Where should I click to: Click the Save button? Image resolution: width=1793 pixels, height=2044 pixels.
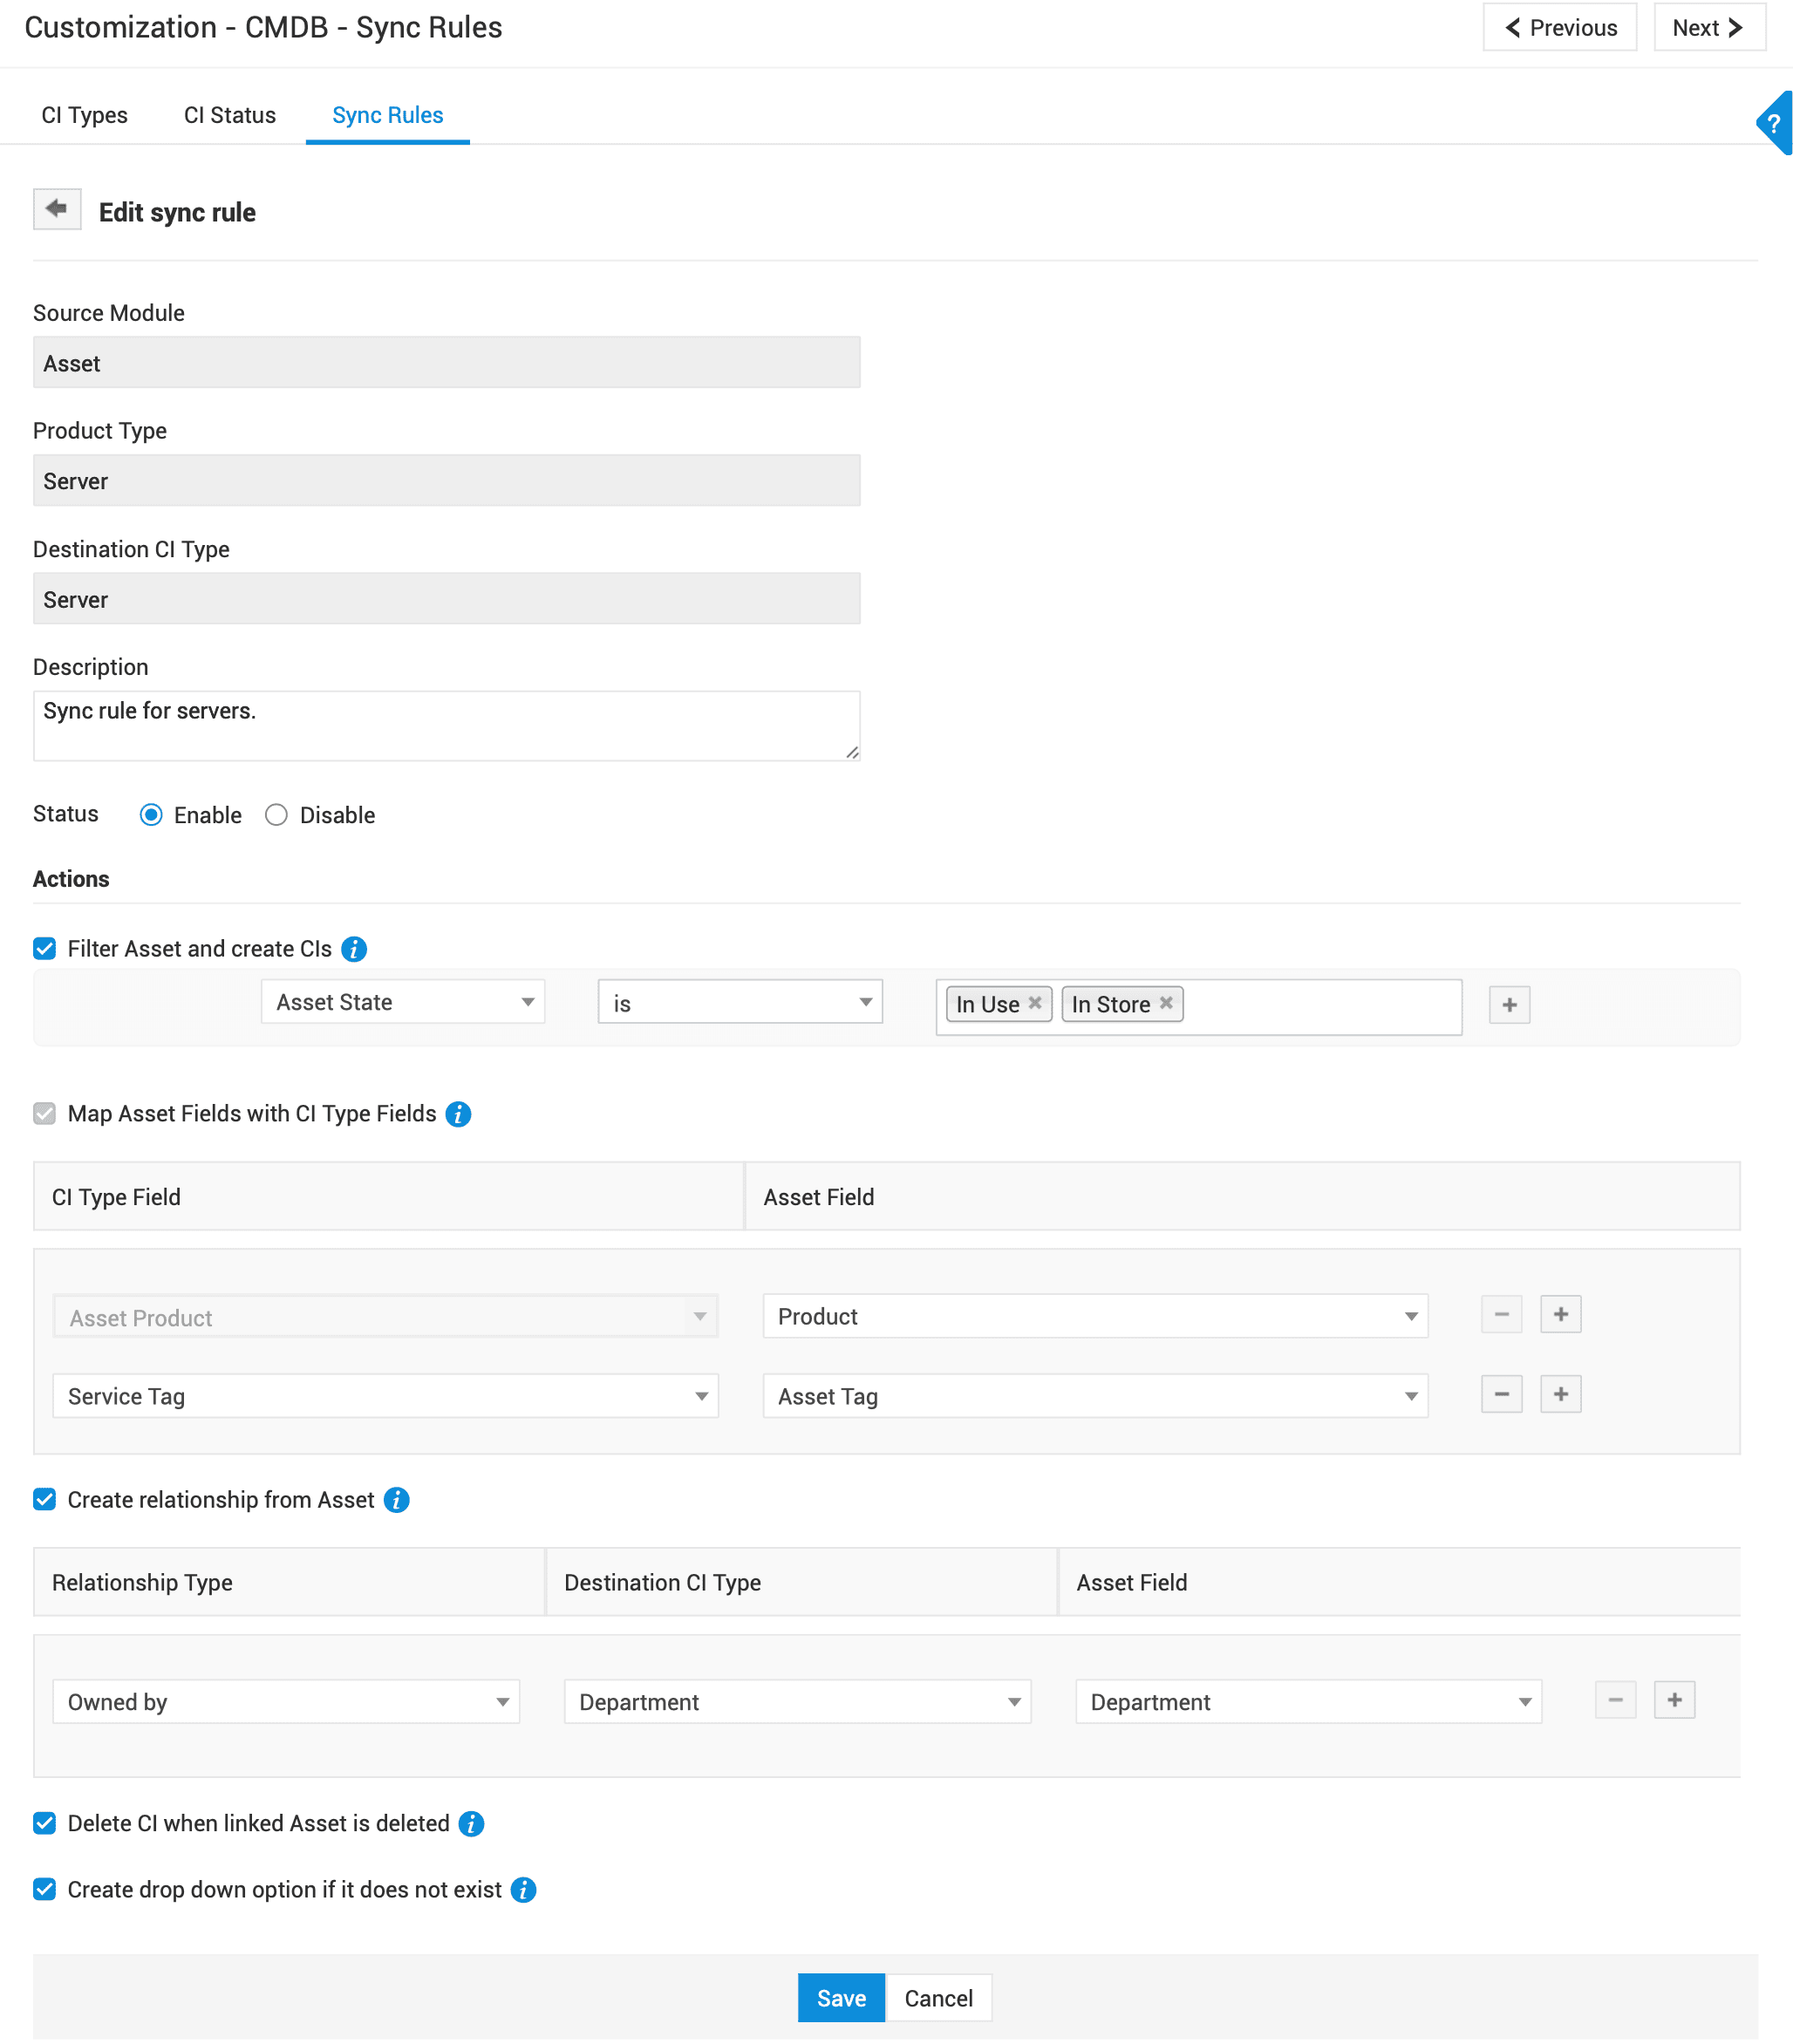(x=840, y=1998)
